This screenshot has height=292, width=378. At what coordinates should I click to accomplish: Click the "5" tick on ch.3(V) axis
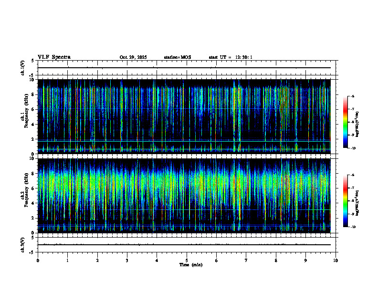pyautogui.click(x=32, y=238)
